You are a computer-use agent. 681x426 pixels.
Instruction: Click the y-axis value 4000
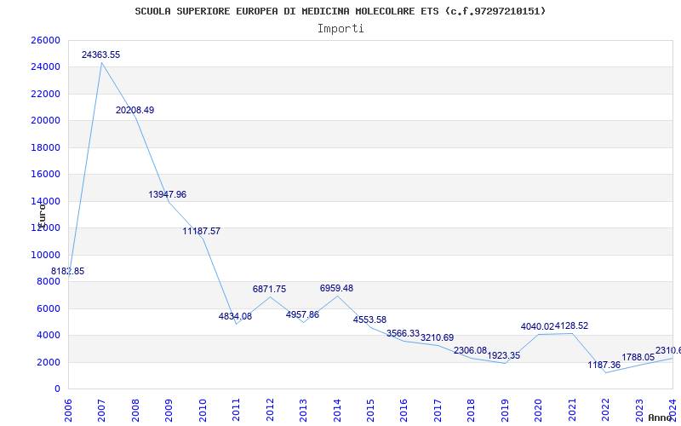pos(48,335)
